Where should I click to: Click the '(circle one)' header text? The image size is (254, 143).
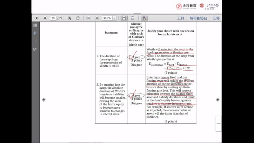click(136, 45)
